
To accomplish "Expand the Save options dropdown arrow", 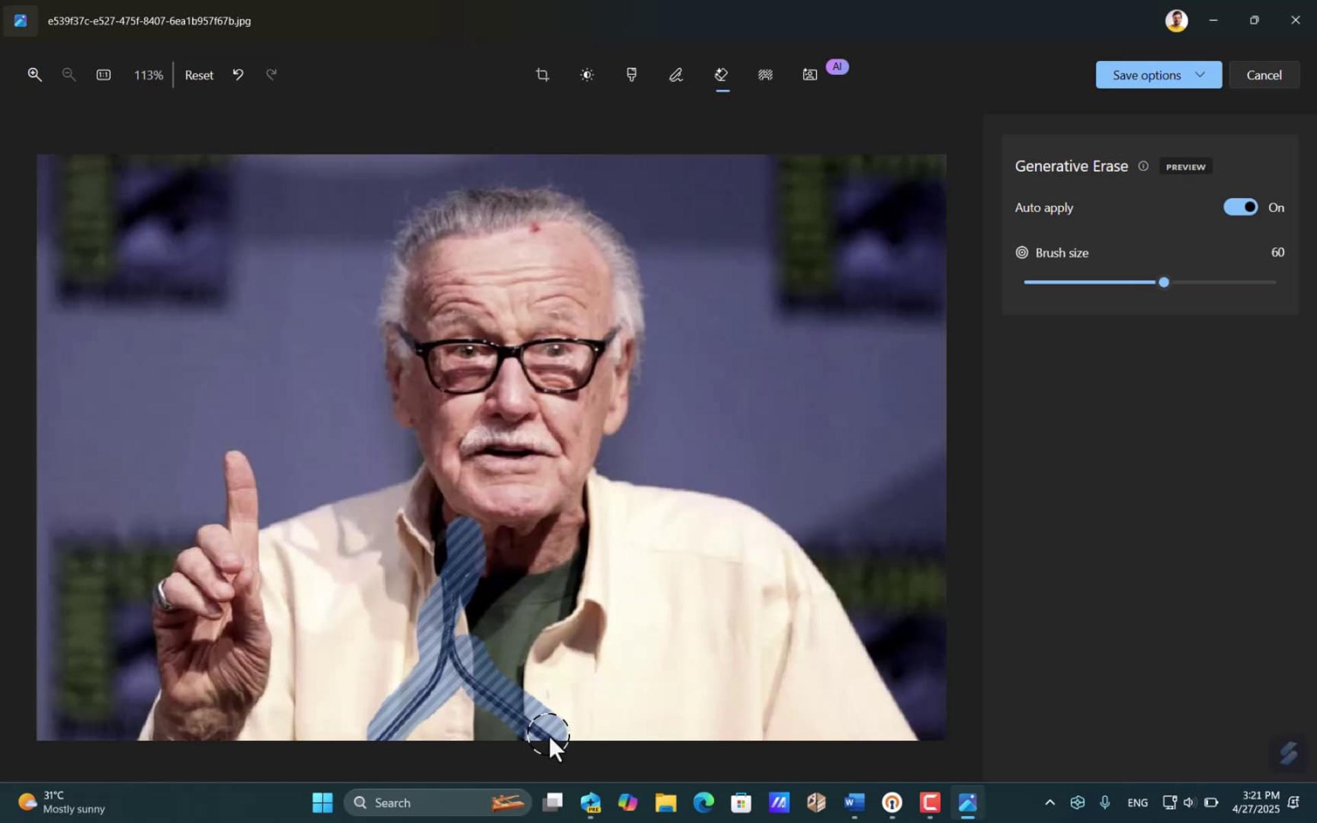I will coord(1200,75).
